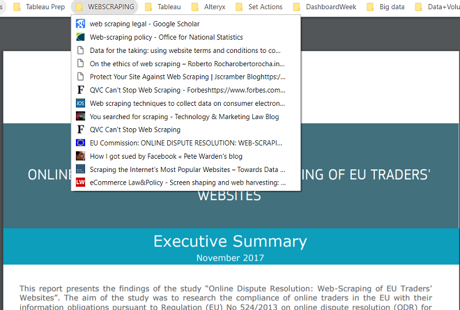The height and width of the screenshot is (310, 460).
Task: Click the Big data folder icon
Action: [370, 7]
